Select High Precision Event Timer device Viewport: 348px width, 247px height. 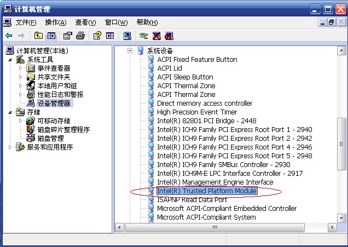tap(197, 112)
